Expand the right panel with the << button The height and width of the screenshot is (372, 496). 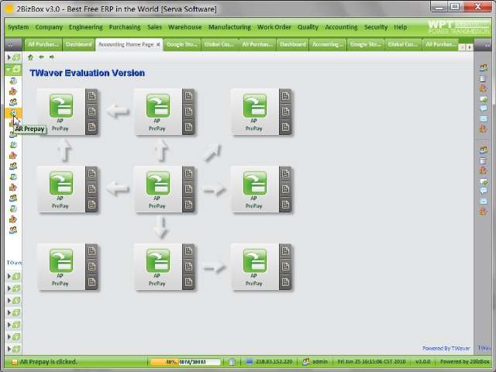coord(487,45)
